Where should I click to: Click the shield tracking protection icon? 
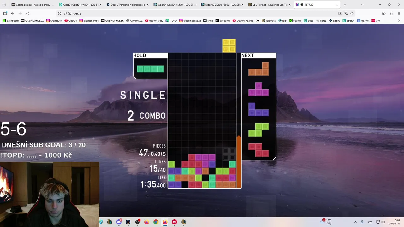click(x=60, y=14)
